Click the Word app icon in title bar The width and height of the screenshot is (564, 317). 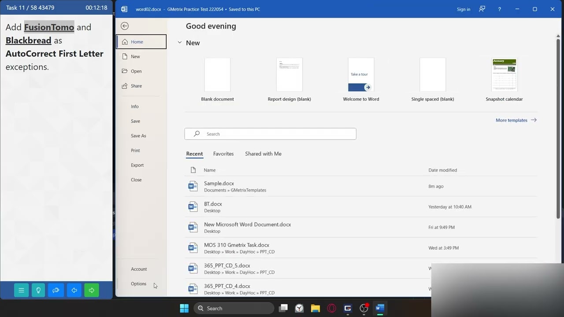coord(124,9)
